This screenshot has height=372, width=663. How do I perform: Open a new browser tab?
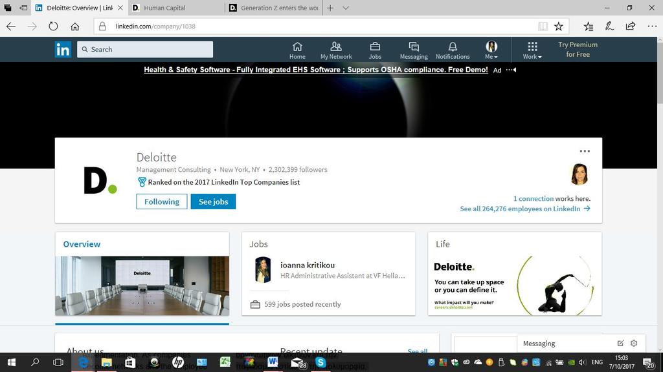tap(330, 8)
